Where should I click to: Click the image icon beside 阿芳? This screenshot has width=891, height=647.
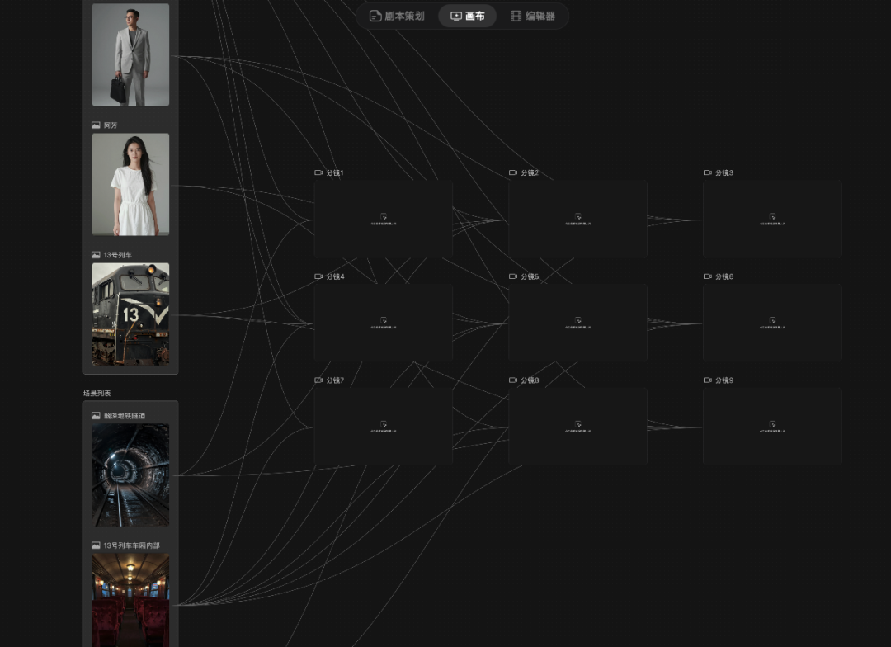point(96,125)
